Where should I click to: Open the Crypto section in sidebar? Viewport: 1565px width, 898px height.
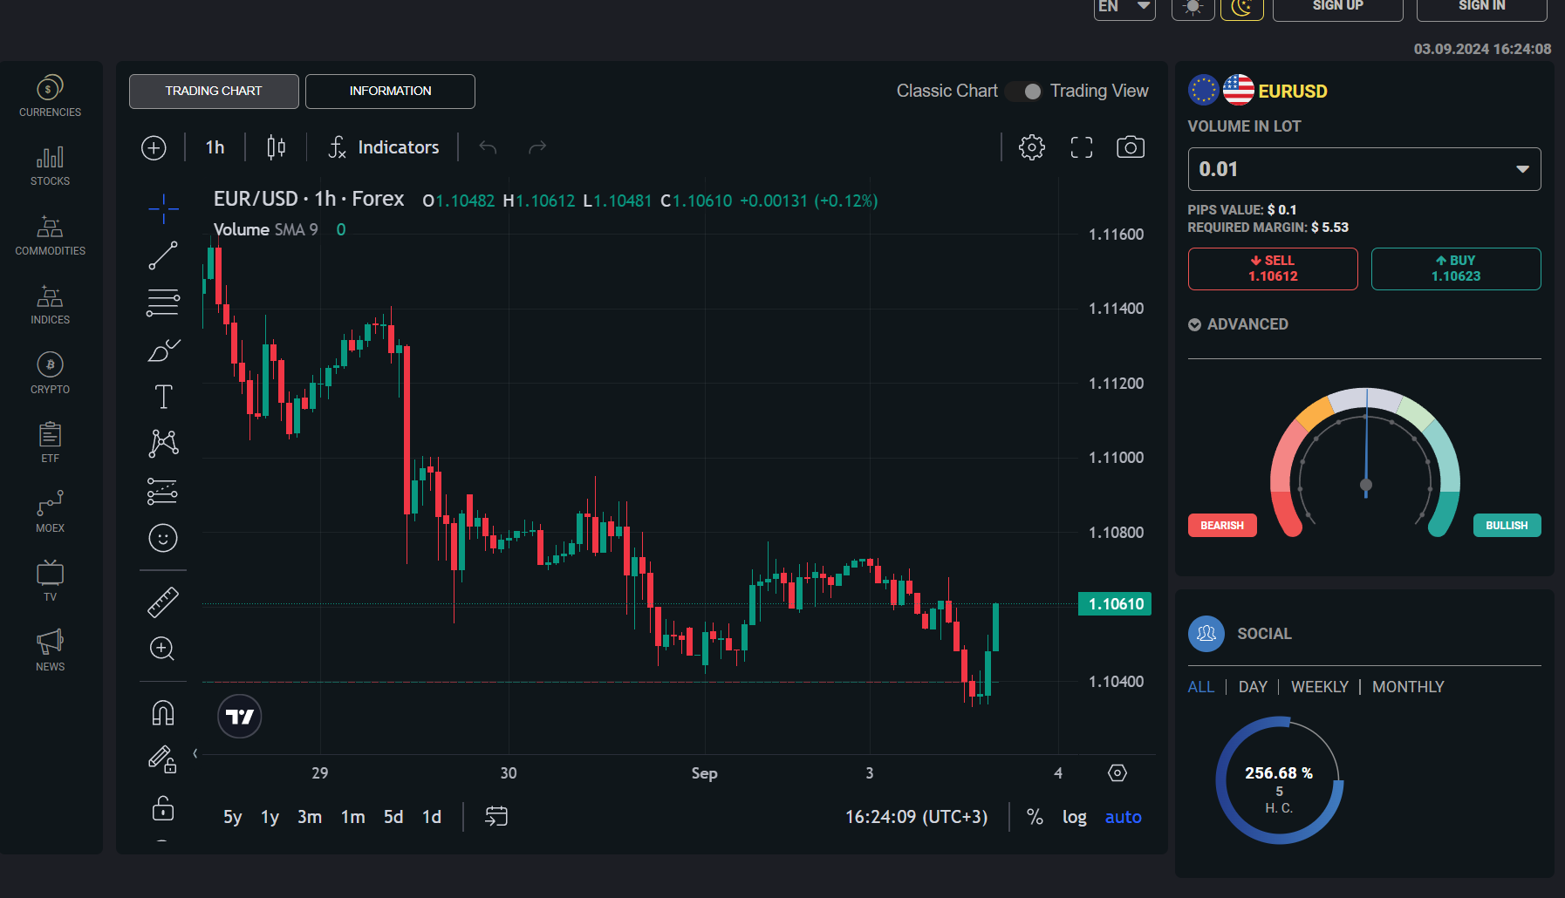pos(51,373)
